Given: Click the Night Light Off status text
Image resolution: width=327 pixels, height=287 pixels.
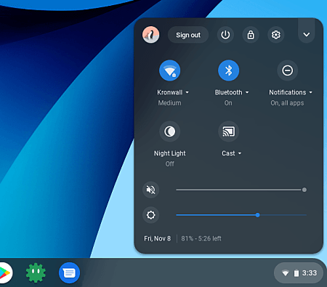Looking at the screenshot, I should pos(169,164).
